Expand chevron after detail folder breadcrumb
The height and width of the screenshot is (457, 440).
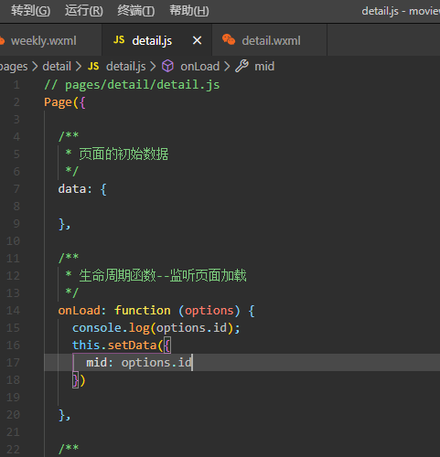[79, 67]
